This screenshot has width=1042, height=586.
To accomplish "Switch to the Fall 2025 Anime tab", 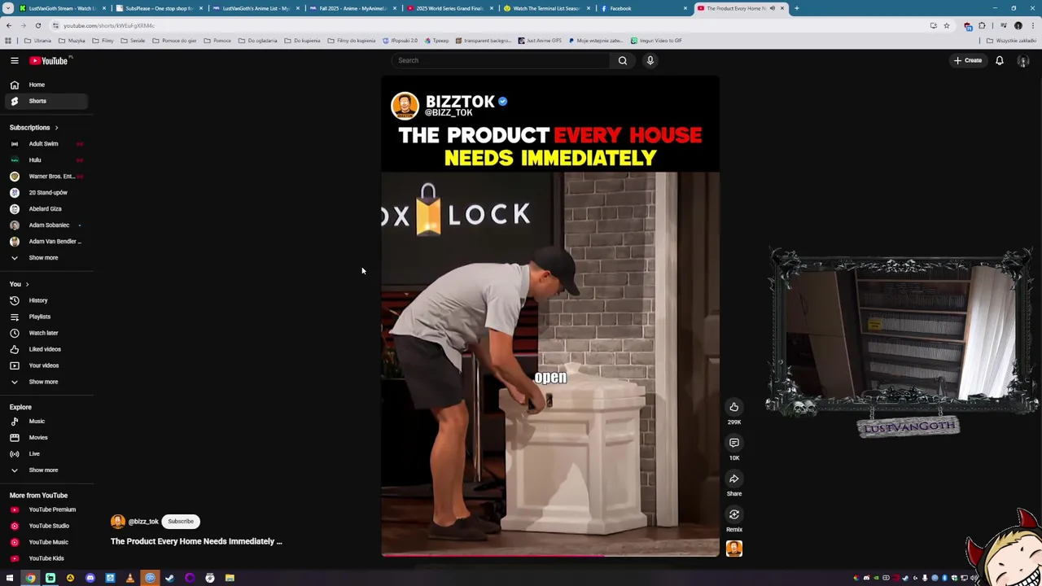I will click(x=352, y=8).
